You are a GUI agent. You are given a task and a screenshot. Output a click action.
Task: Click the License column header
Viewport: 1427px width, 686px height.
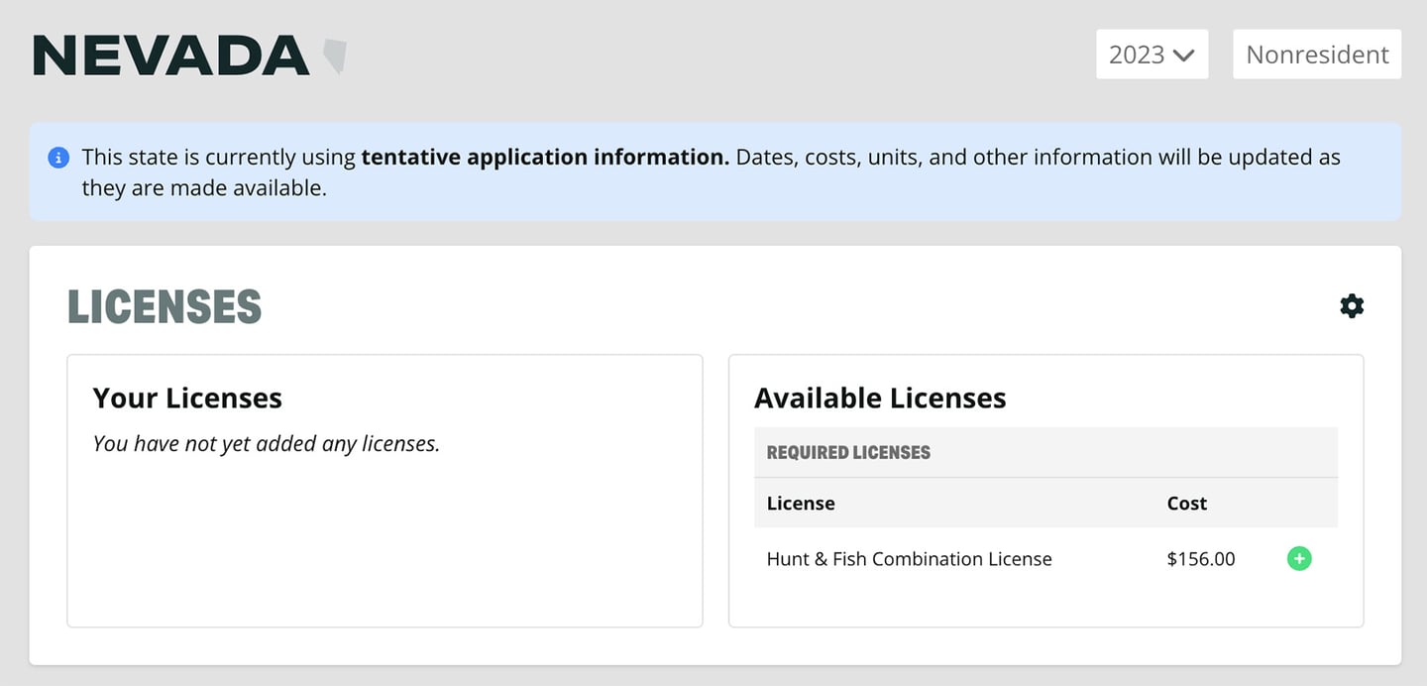point(801,504)
